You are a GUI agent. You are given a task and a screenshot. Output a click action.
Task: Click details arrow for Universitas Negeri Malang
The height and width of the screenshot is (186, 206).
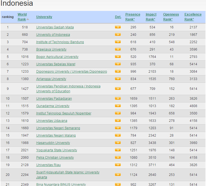[118, 135]
